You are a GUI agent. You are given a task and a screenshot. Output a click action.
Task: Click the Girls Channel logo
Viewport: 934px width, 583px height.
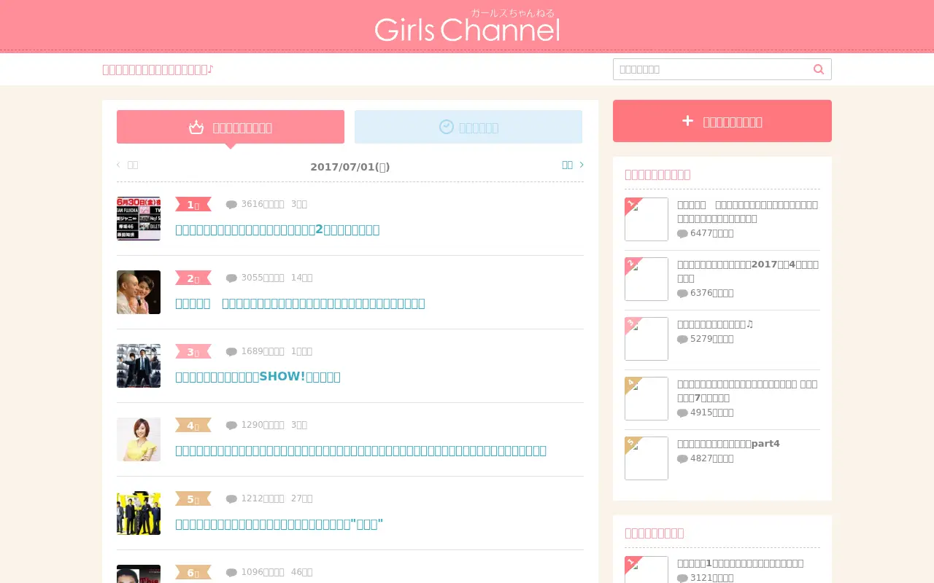[467, 26]
